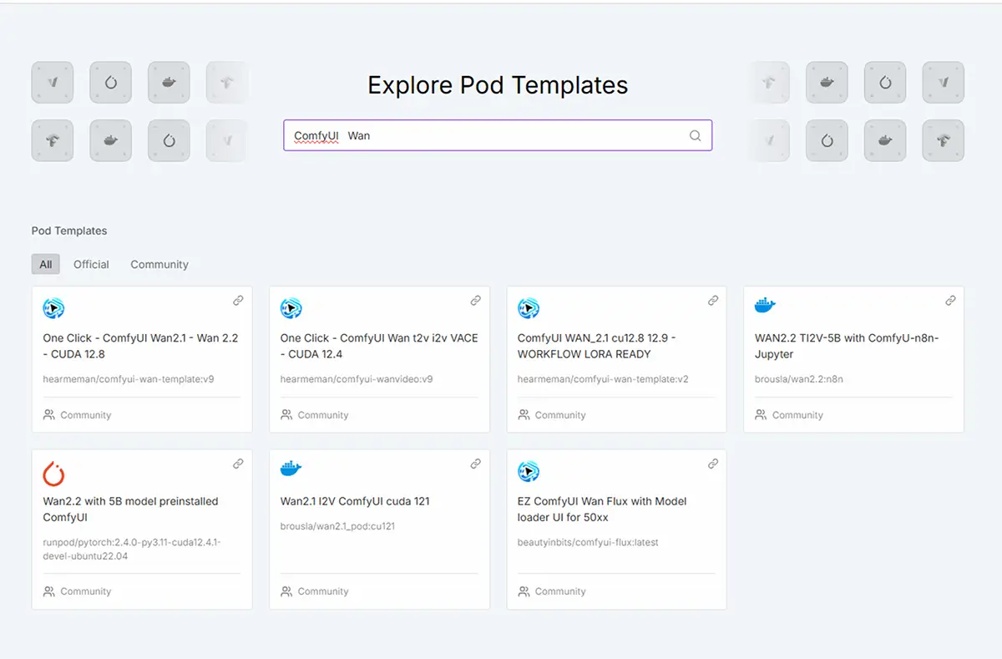Copy link for ComfyUI WAN_2.1 cu12.8 card

tap(713, 301)
